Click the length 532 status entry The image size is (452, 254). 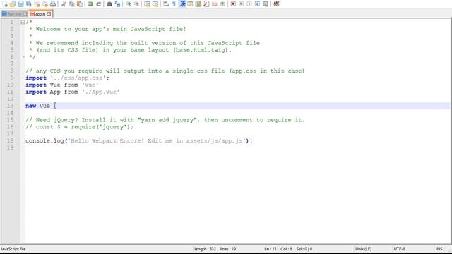point(205,249)
